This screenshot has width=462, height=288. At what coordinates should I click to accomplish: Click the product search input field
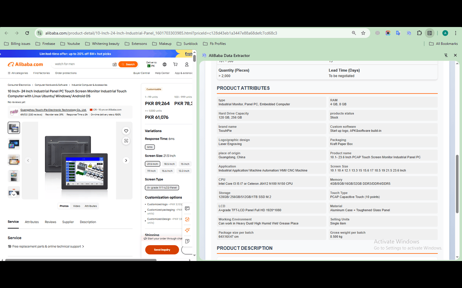click(82, 64)
